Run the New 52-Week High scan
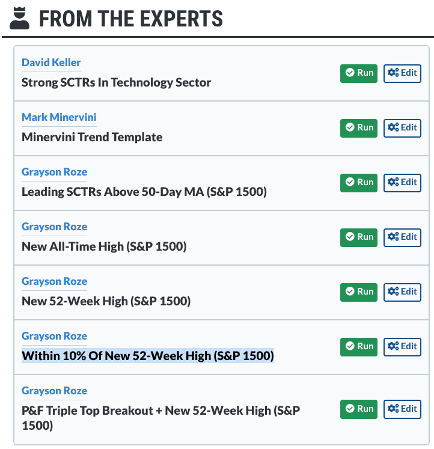Screen dimensions: 434x449 coord(359,292)
